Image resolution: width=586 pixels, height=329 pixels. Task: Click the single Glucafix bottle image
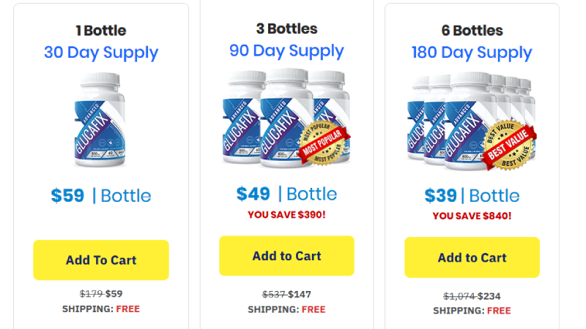(x=101, y=118)
